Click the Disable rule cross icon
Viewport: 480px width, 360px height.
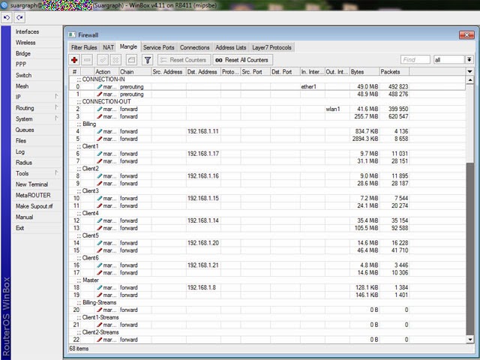click(115, 60)
